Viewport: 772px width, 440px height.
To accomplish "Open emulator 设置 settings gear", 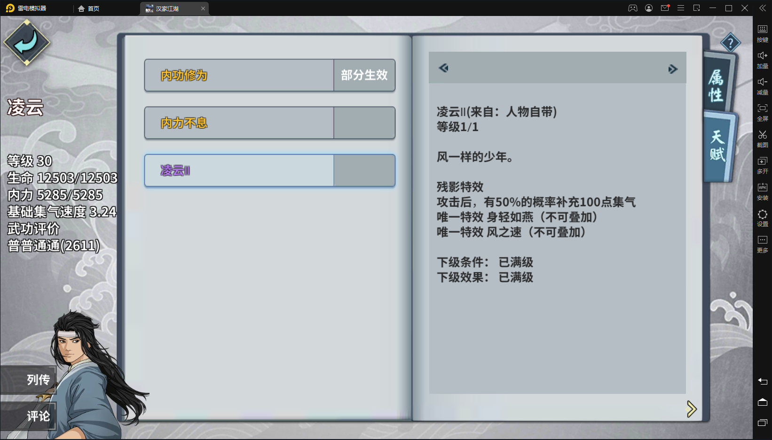I will (x=762, y=218).
